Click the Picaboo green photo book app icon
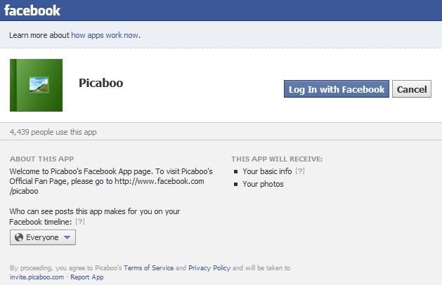This screenshot has height=285, width=442. tap(36, 85)
